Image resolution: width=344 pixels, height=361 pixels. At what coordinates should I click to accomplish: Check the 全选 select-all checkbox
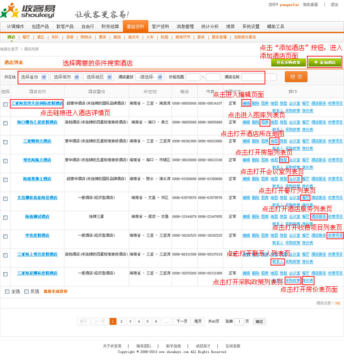[7, 291]
